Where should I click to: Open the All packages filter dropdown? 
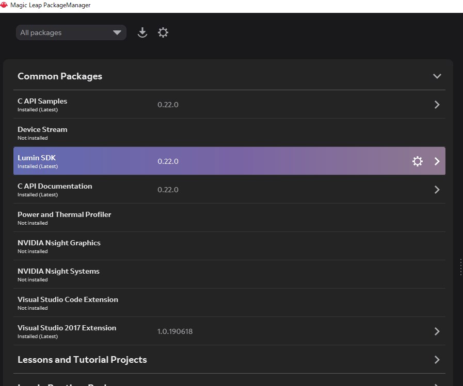point(71,32)
